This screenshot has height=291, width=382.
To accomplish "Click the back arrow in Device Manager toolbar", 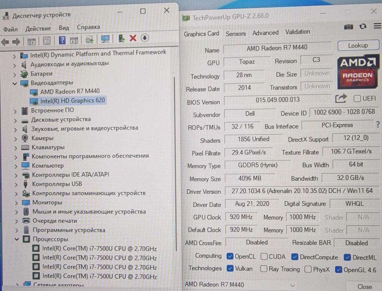I will (x=5, y=42).
